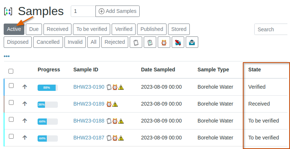Switch to the Received filter tab
This screenshot has width=290, height=149.
57,29
